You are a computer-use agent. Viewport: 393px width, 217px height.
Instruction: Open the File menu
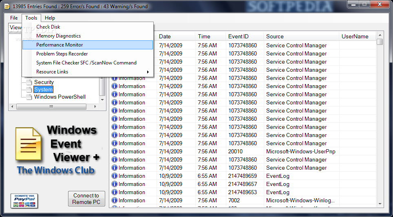[x=14, y=18]
